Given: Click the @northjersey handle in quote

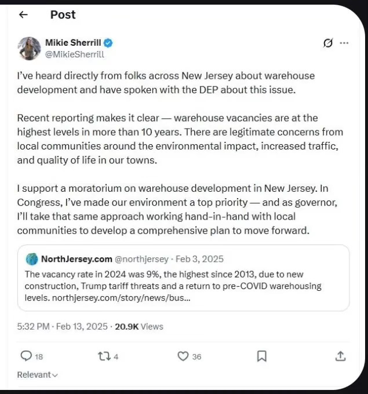Looking at the screenshot, I should [x=141, y=259].
